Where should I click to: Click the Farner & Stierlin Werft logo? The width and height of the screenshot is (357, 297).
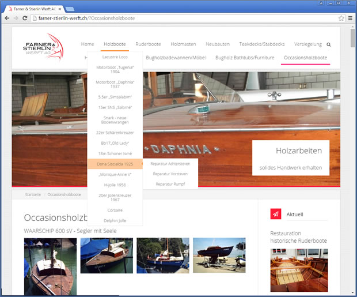(47, 47)
